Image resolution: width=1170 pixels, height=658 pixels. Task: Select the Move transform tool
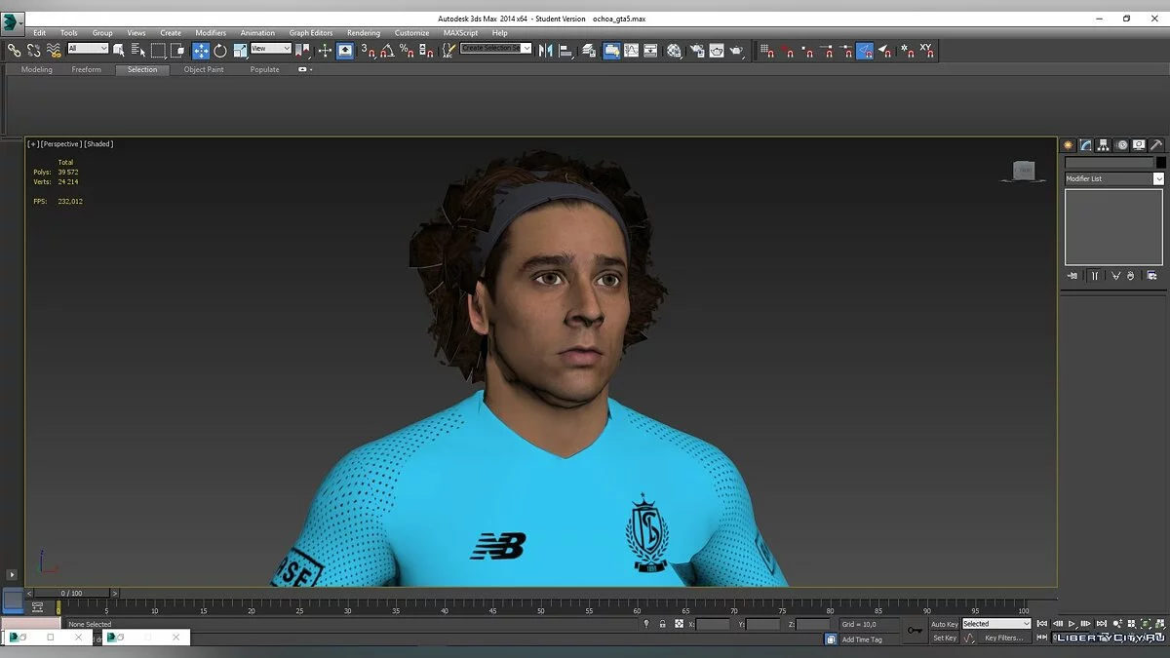tap(201, 50)
